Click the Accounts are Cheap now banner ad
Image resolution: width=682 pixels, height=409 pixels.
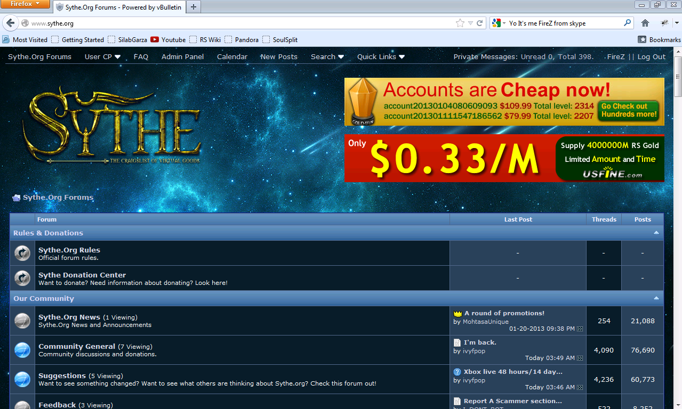(504, 102)
